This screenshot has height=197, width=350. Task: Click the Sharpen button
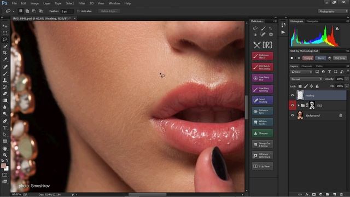tap(262, 134)
